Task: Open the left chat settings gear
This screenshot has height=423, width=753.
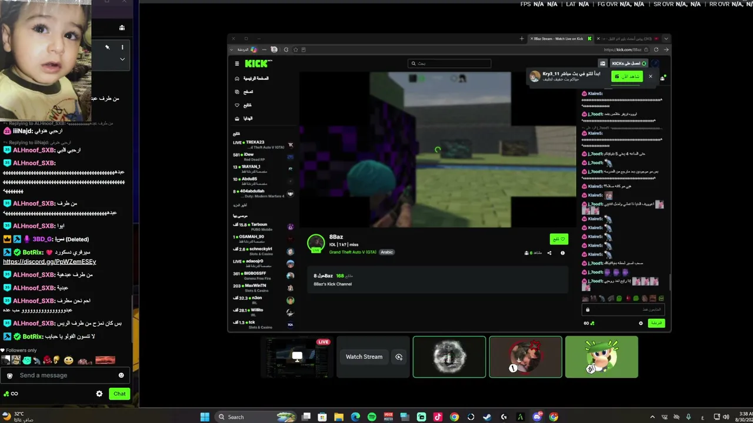Action: [x=99, y=394]
